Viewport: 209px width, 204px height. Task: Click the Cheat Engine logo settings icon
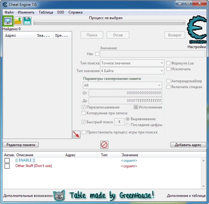pyautogui.click(x=197, y=30)
